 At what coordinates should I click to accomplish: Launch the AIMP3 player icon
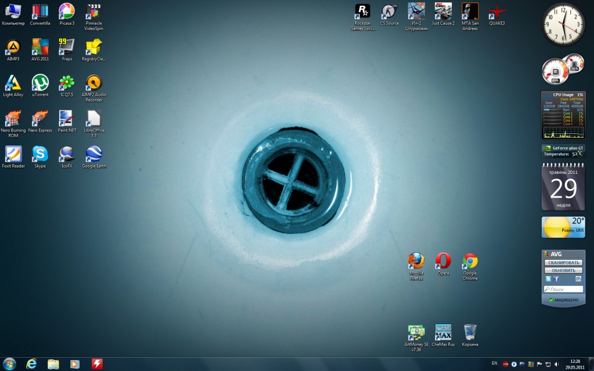coord(13,50)
